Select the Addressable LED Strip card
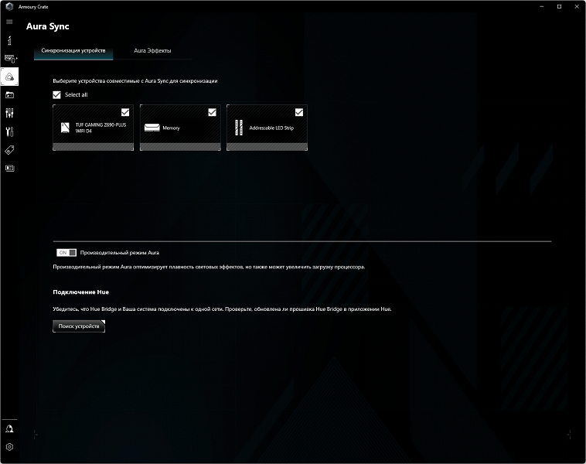This screenshot has height=464, width=586. 267,128
